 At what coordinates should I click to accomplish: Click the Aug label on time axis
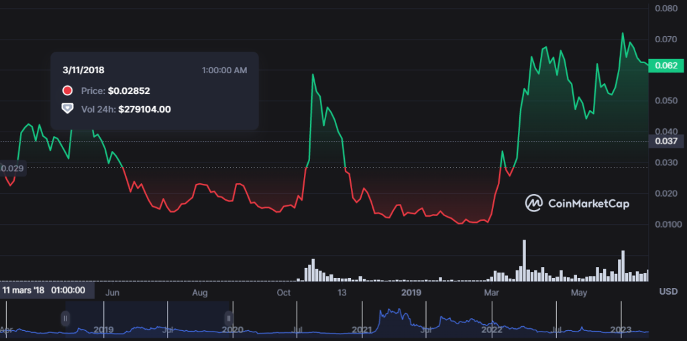(x=200, y=293)
